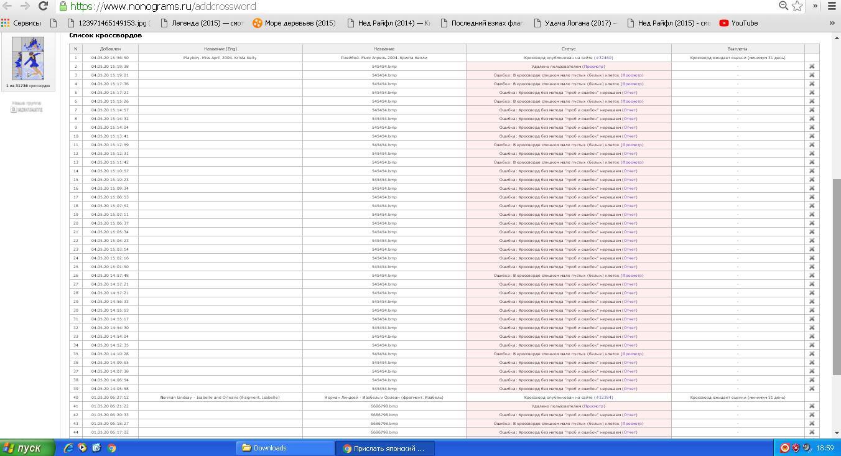Image resolution: width=841 pixels, height=456 pixels.
Task: Open Отчет report link in row 5
Action: tap(630, 92)
